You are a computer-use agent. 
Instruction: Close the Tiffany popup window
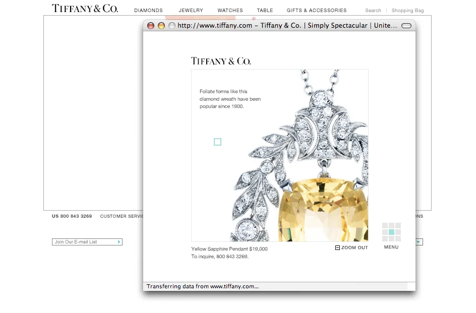click(x=151, y=26)
